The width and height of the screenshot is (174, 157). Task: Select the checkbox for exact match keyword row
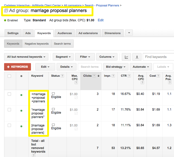(9, 125)
